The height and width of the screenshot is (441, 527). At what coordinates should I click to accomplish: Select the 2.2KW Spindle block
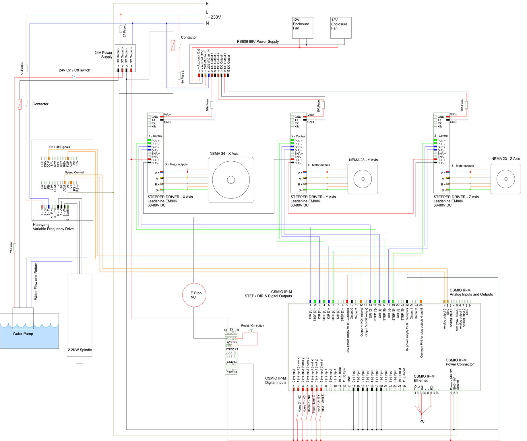tap(80, 315)
